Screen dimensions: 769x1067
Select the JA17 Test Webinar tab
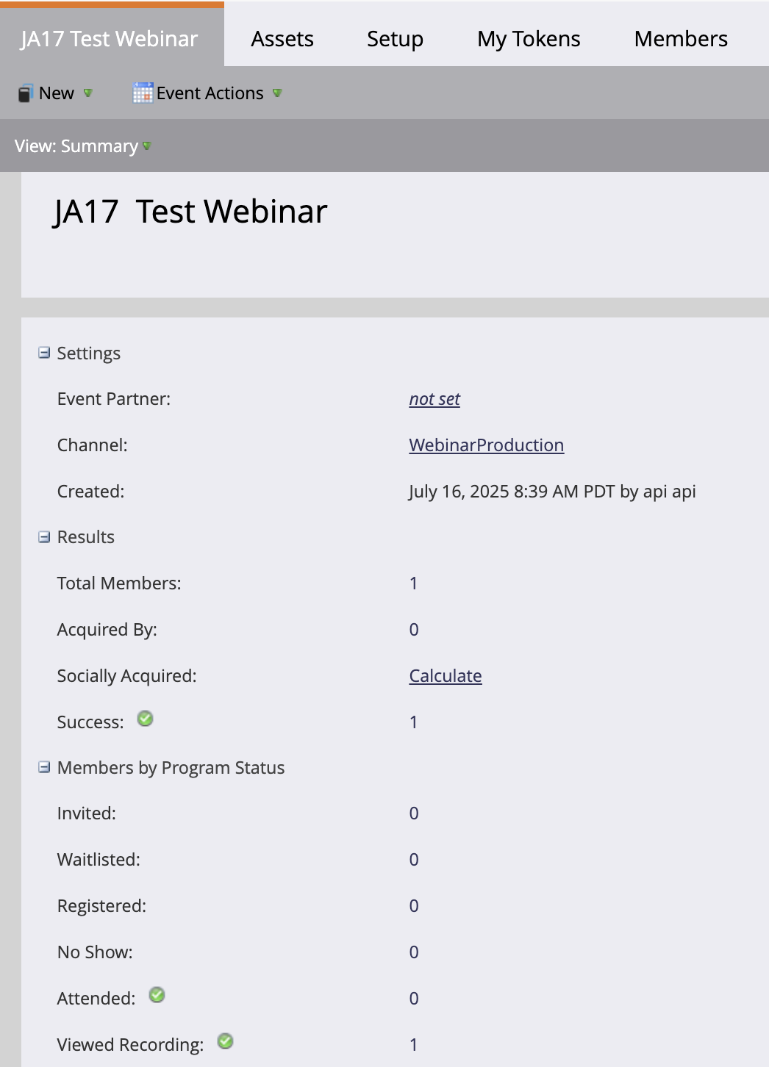(x=110, y=39)
